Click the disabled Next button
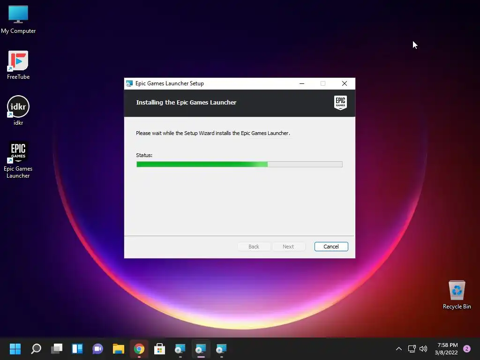The height and width of the screenshot is (360, 480). pyautogui.click(x=288, y=247)
